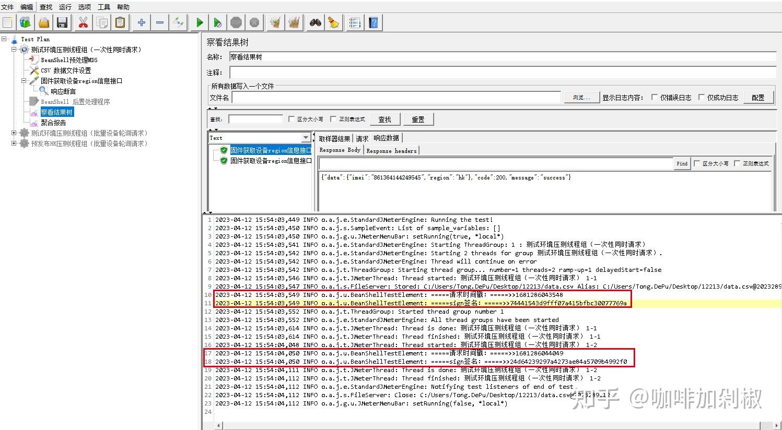Click the 重置 reset button
Viewport: 782px width, 430px height.
[x=418, y=119]
